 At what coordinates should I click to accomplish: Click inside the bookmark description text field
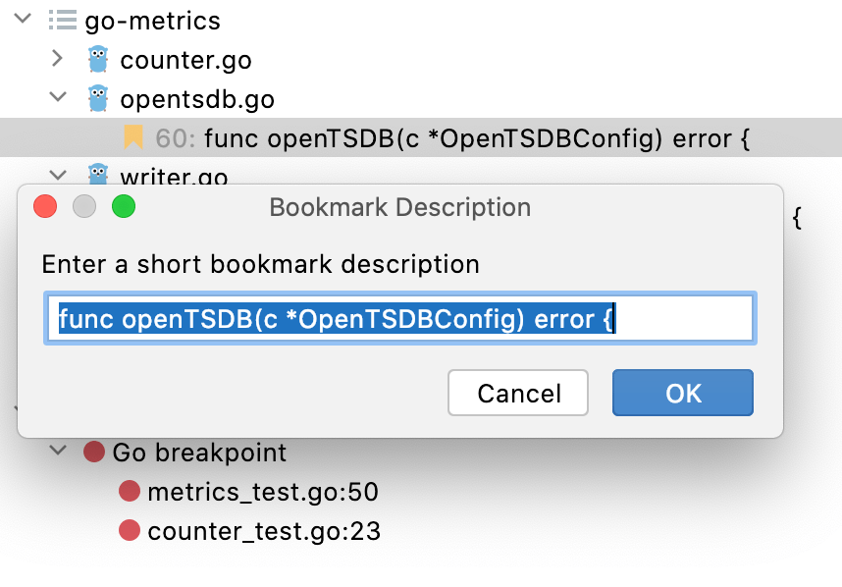point(401,317)
